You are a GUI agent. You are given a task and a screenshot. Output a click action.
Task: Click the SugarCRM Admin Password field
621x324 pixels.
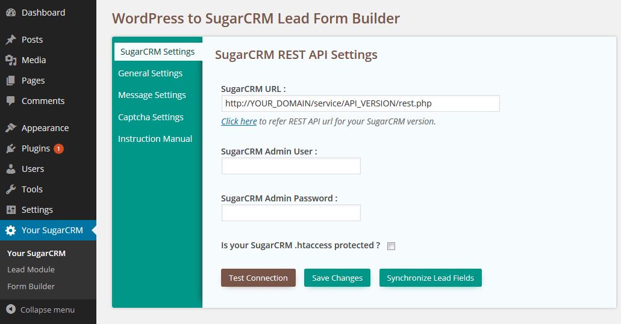click(291, 213)
